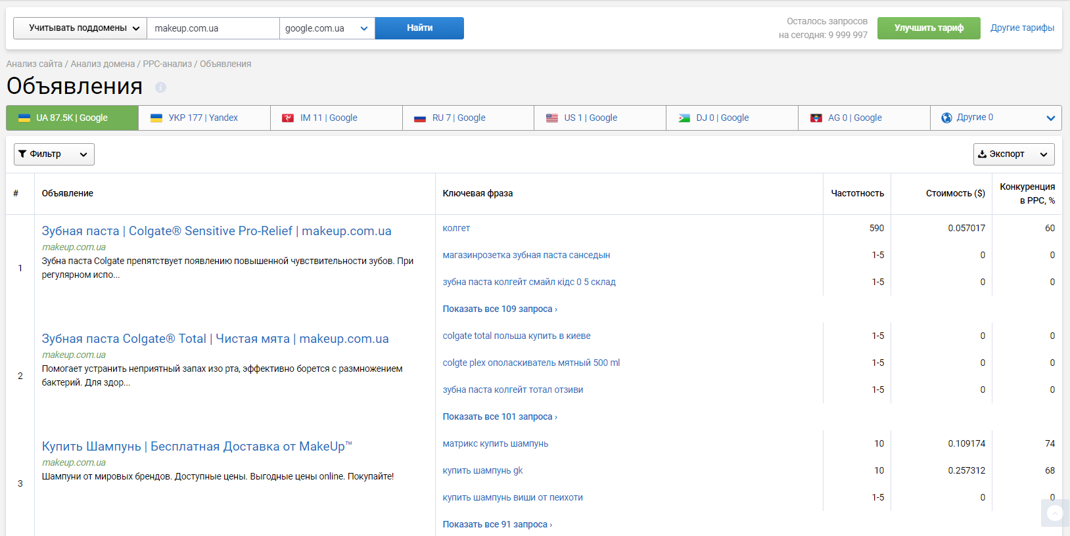Image resolution: width=1070 pixels, height=536 pixels.
Task: Click keyword зубна паста колгейт смайл кідс
Action: [529, 282]
